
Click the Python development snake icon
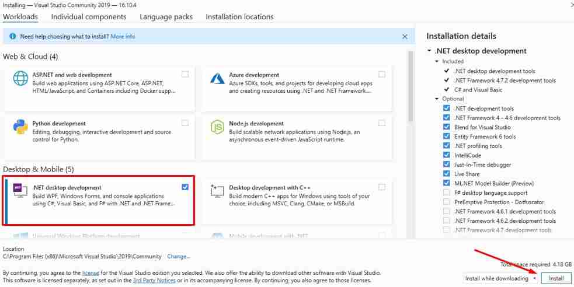tap(20, 127)
